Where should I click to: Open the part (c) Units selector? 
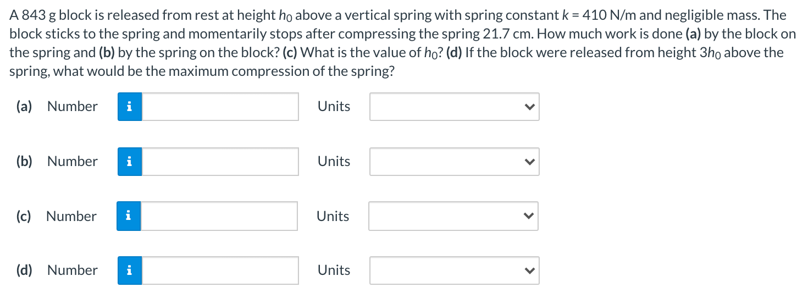pyautogui.click(x=453, y=216)
